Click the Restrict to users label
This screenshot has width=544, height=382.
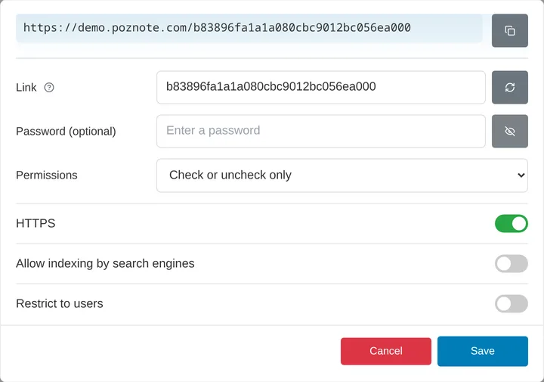coord(60,303)
